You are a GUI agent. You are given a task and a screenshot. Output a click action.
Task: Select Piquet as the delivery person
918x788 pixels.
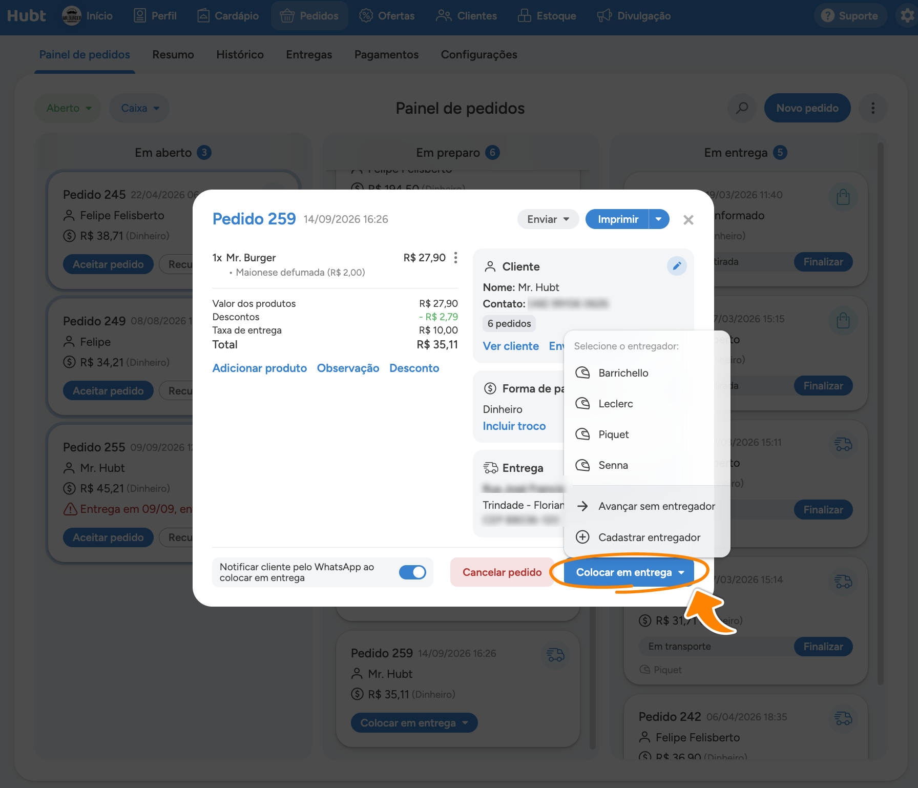point(646,434)
